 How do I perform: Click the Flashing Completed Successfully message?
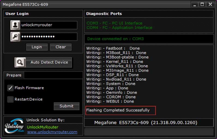click(x=118, y=110)
